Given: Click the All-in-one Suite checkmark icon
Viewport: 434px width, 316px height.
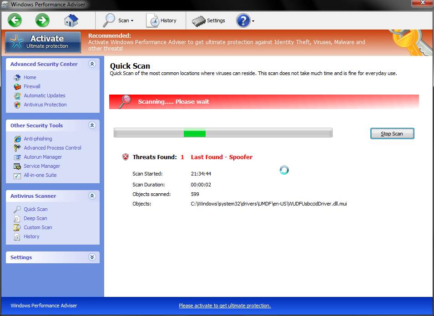Looking at the screenshot, I should 17,176.
